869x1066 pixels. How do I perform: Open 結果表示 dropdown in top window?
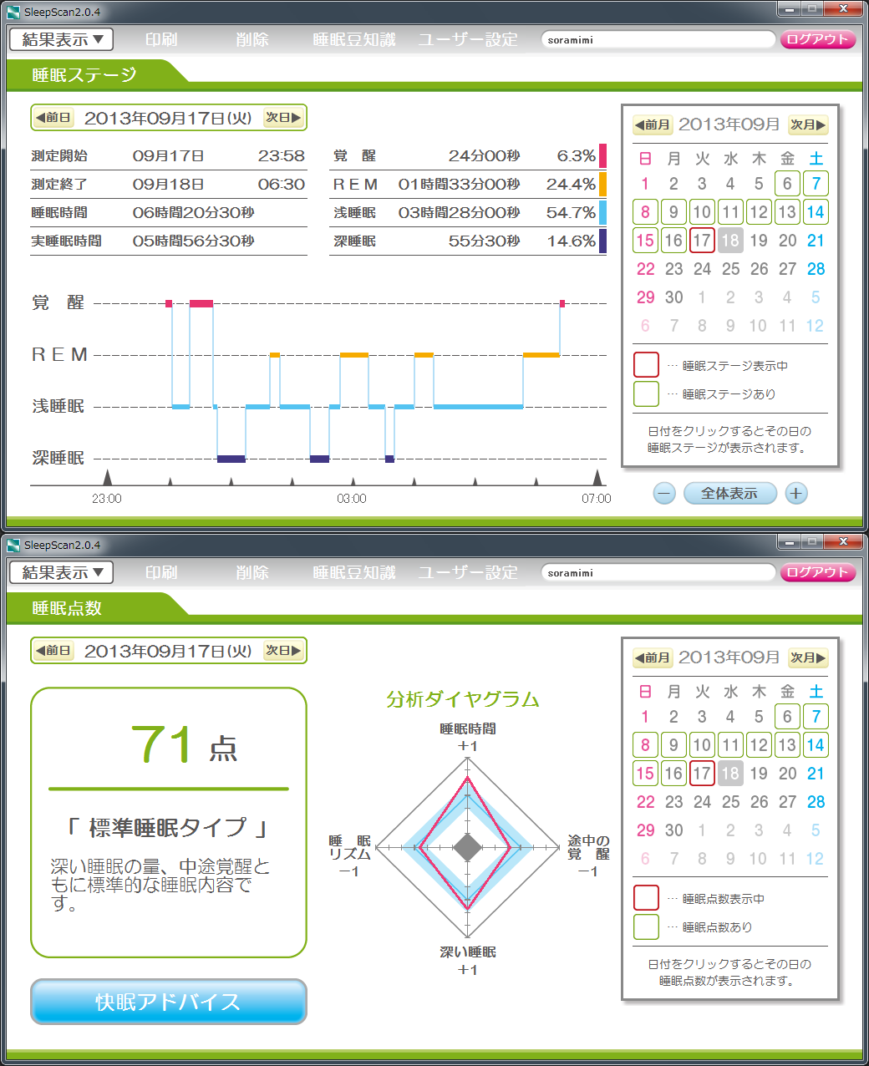click(x=62, y=39)
